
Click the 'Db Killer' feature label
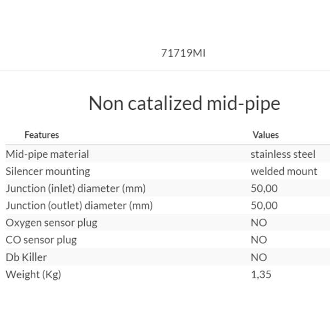(26, 257)
